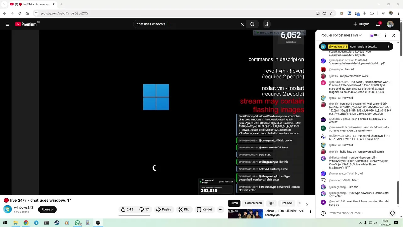
Task: Show more filter chips with right arrow
Action: (x=307, y=204)
